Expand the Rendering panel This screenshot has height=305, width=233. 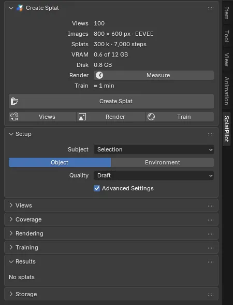pyautogui.click(x=11, y=233)
